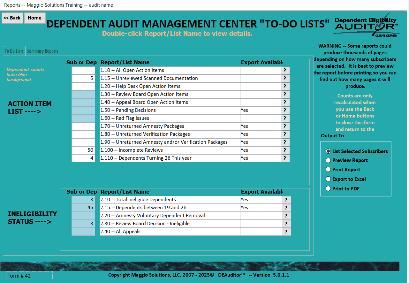Select 1.110 -- Dependents Turning 26 This year
Screen dimensions: 409x283
click(x=170, y=158)
